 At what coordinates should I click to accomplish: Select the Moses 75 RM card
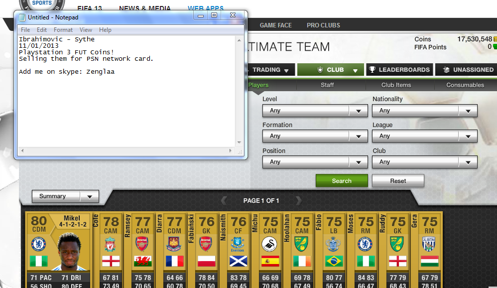click(362, 251)
